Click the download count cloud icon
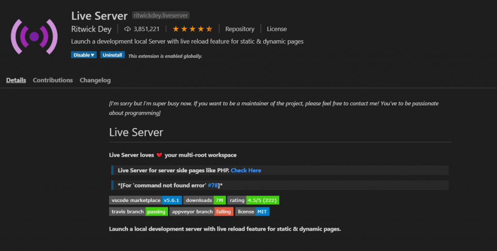Image resolution: width=497 pixels, height=251 pixels. click(128, 29)
